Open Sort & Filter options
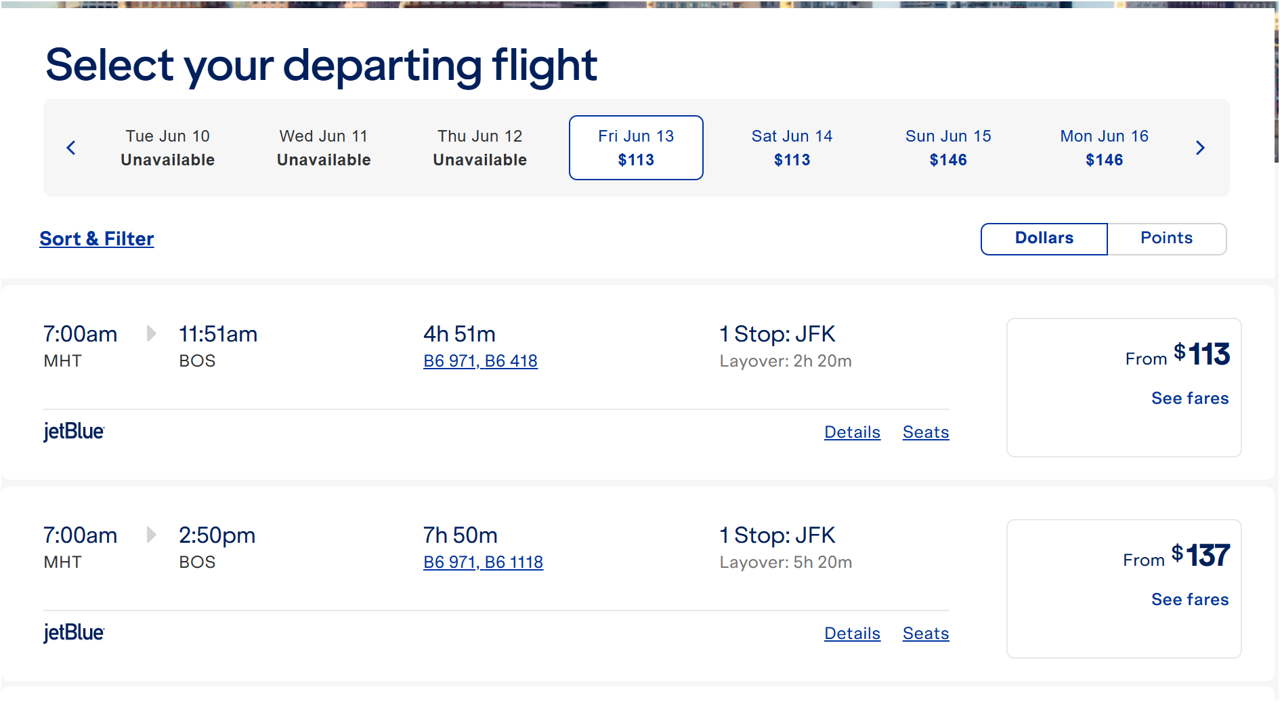This screenshot has width=1280, height=702. coord(97,239)
